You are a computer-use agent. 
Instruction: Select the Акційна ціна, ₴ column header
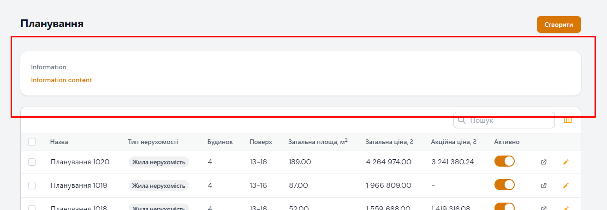click(x=453, y=142)
